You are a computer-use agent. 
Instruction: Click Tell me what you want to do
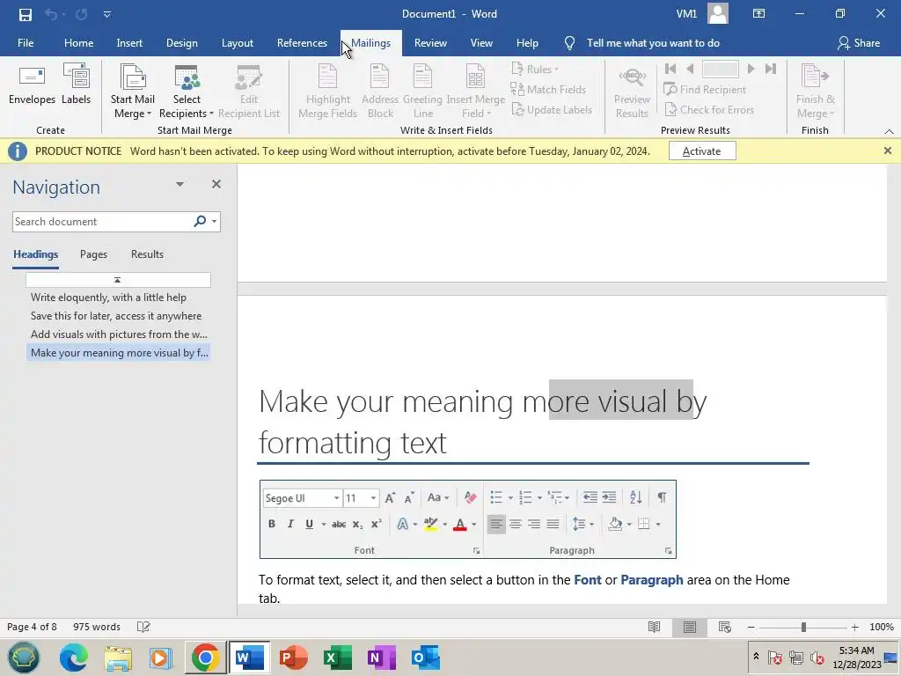tap(653, 43)
